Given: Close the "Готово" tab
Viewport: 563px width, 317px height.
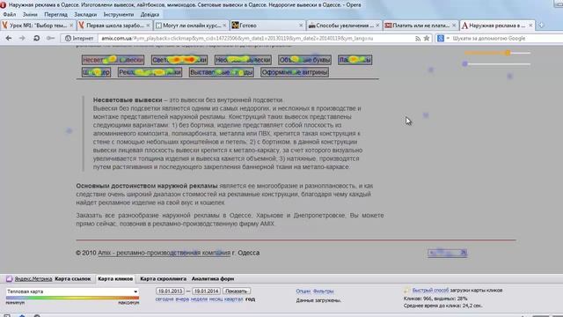Looking at the screenshot, I should pos(301,26).
